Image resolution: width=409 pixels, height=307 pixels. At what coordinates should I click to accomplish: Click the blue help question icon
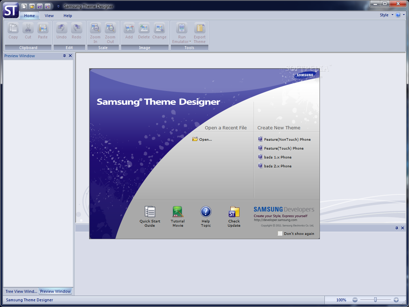[x=398, y=15]
